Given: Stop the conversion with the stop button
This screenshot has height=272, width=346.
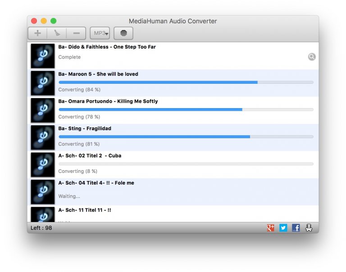Looking at the screenshot, I should click(123, 33).
